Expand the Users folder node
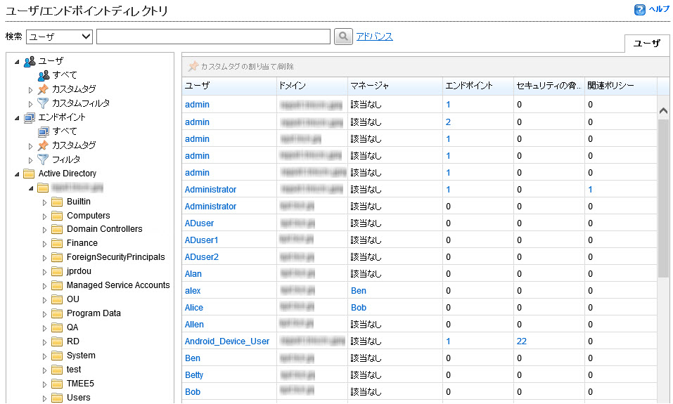Screen dimensions: 673x404 (44, 398)
